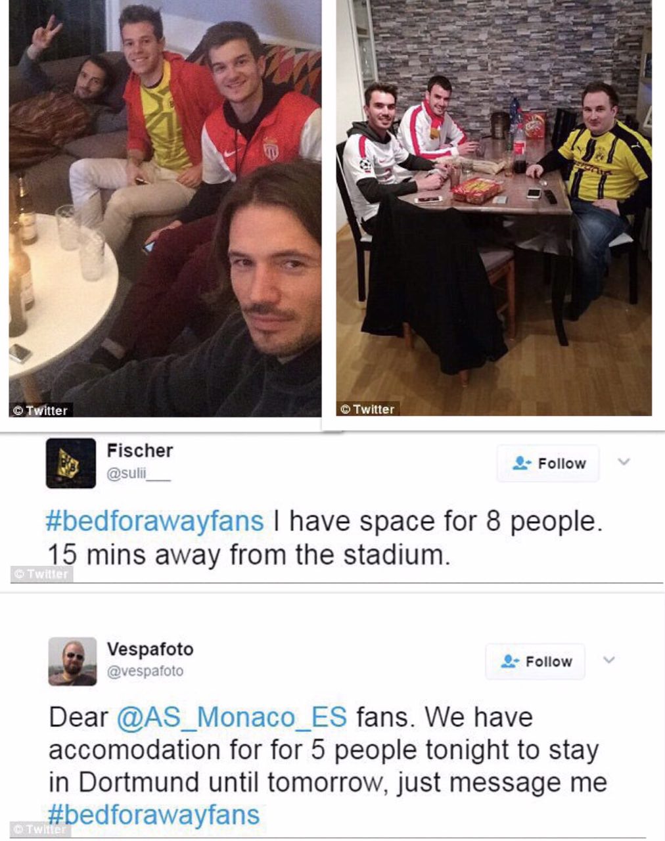Click Twitter copyright watermark on dining table photo
This screenshot has height=841, width=665.
[x=368, y=409]
